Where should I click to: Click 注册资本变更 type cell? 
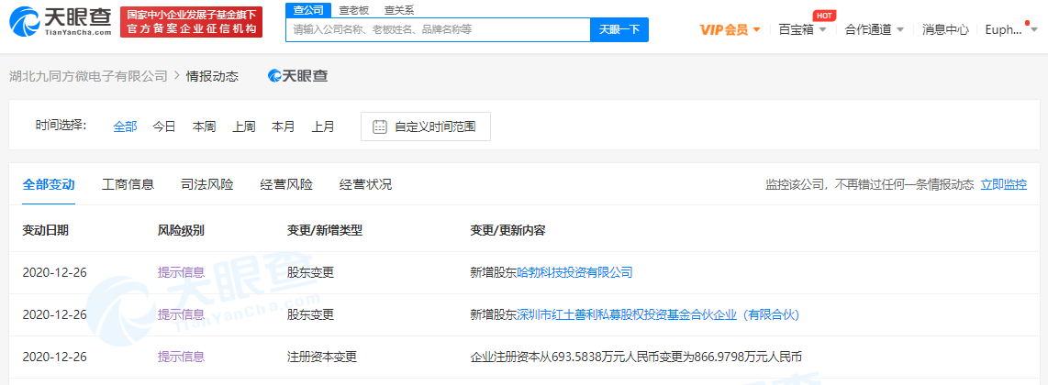coord(322,357)
